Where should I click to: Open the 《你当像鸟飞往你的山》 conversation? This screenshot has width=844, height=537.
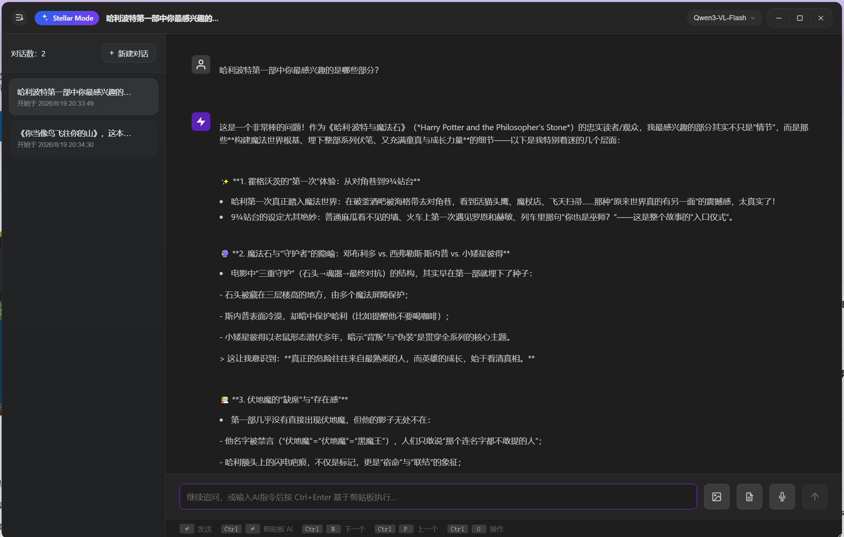click(x=84, y=138)
